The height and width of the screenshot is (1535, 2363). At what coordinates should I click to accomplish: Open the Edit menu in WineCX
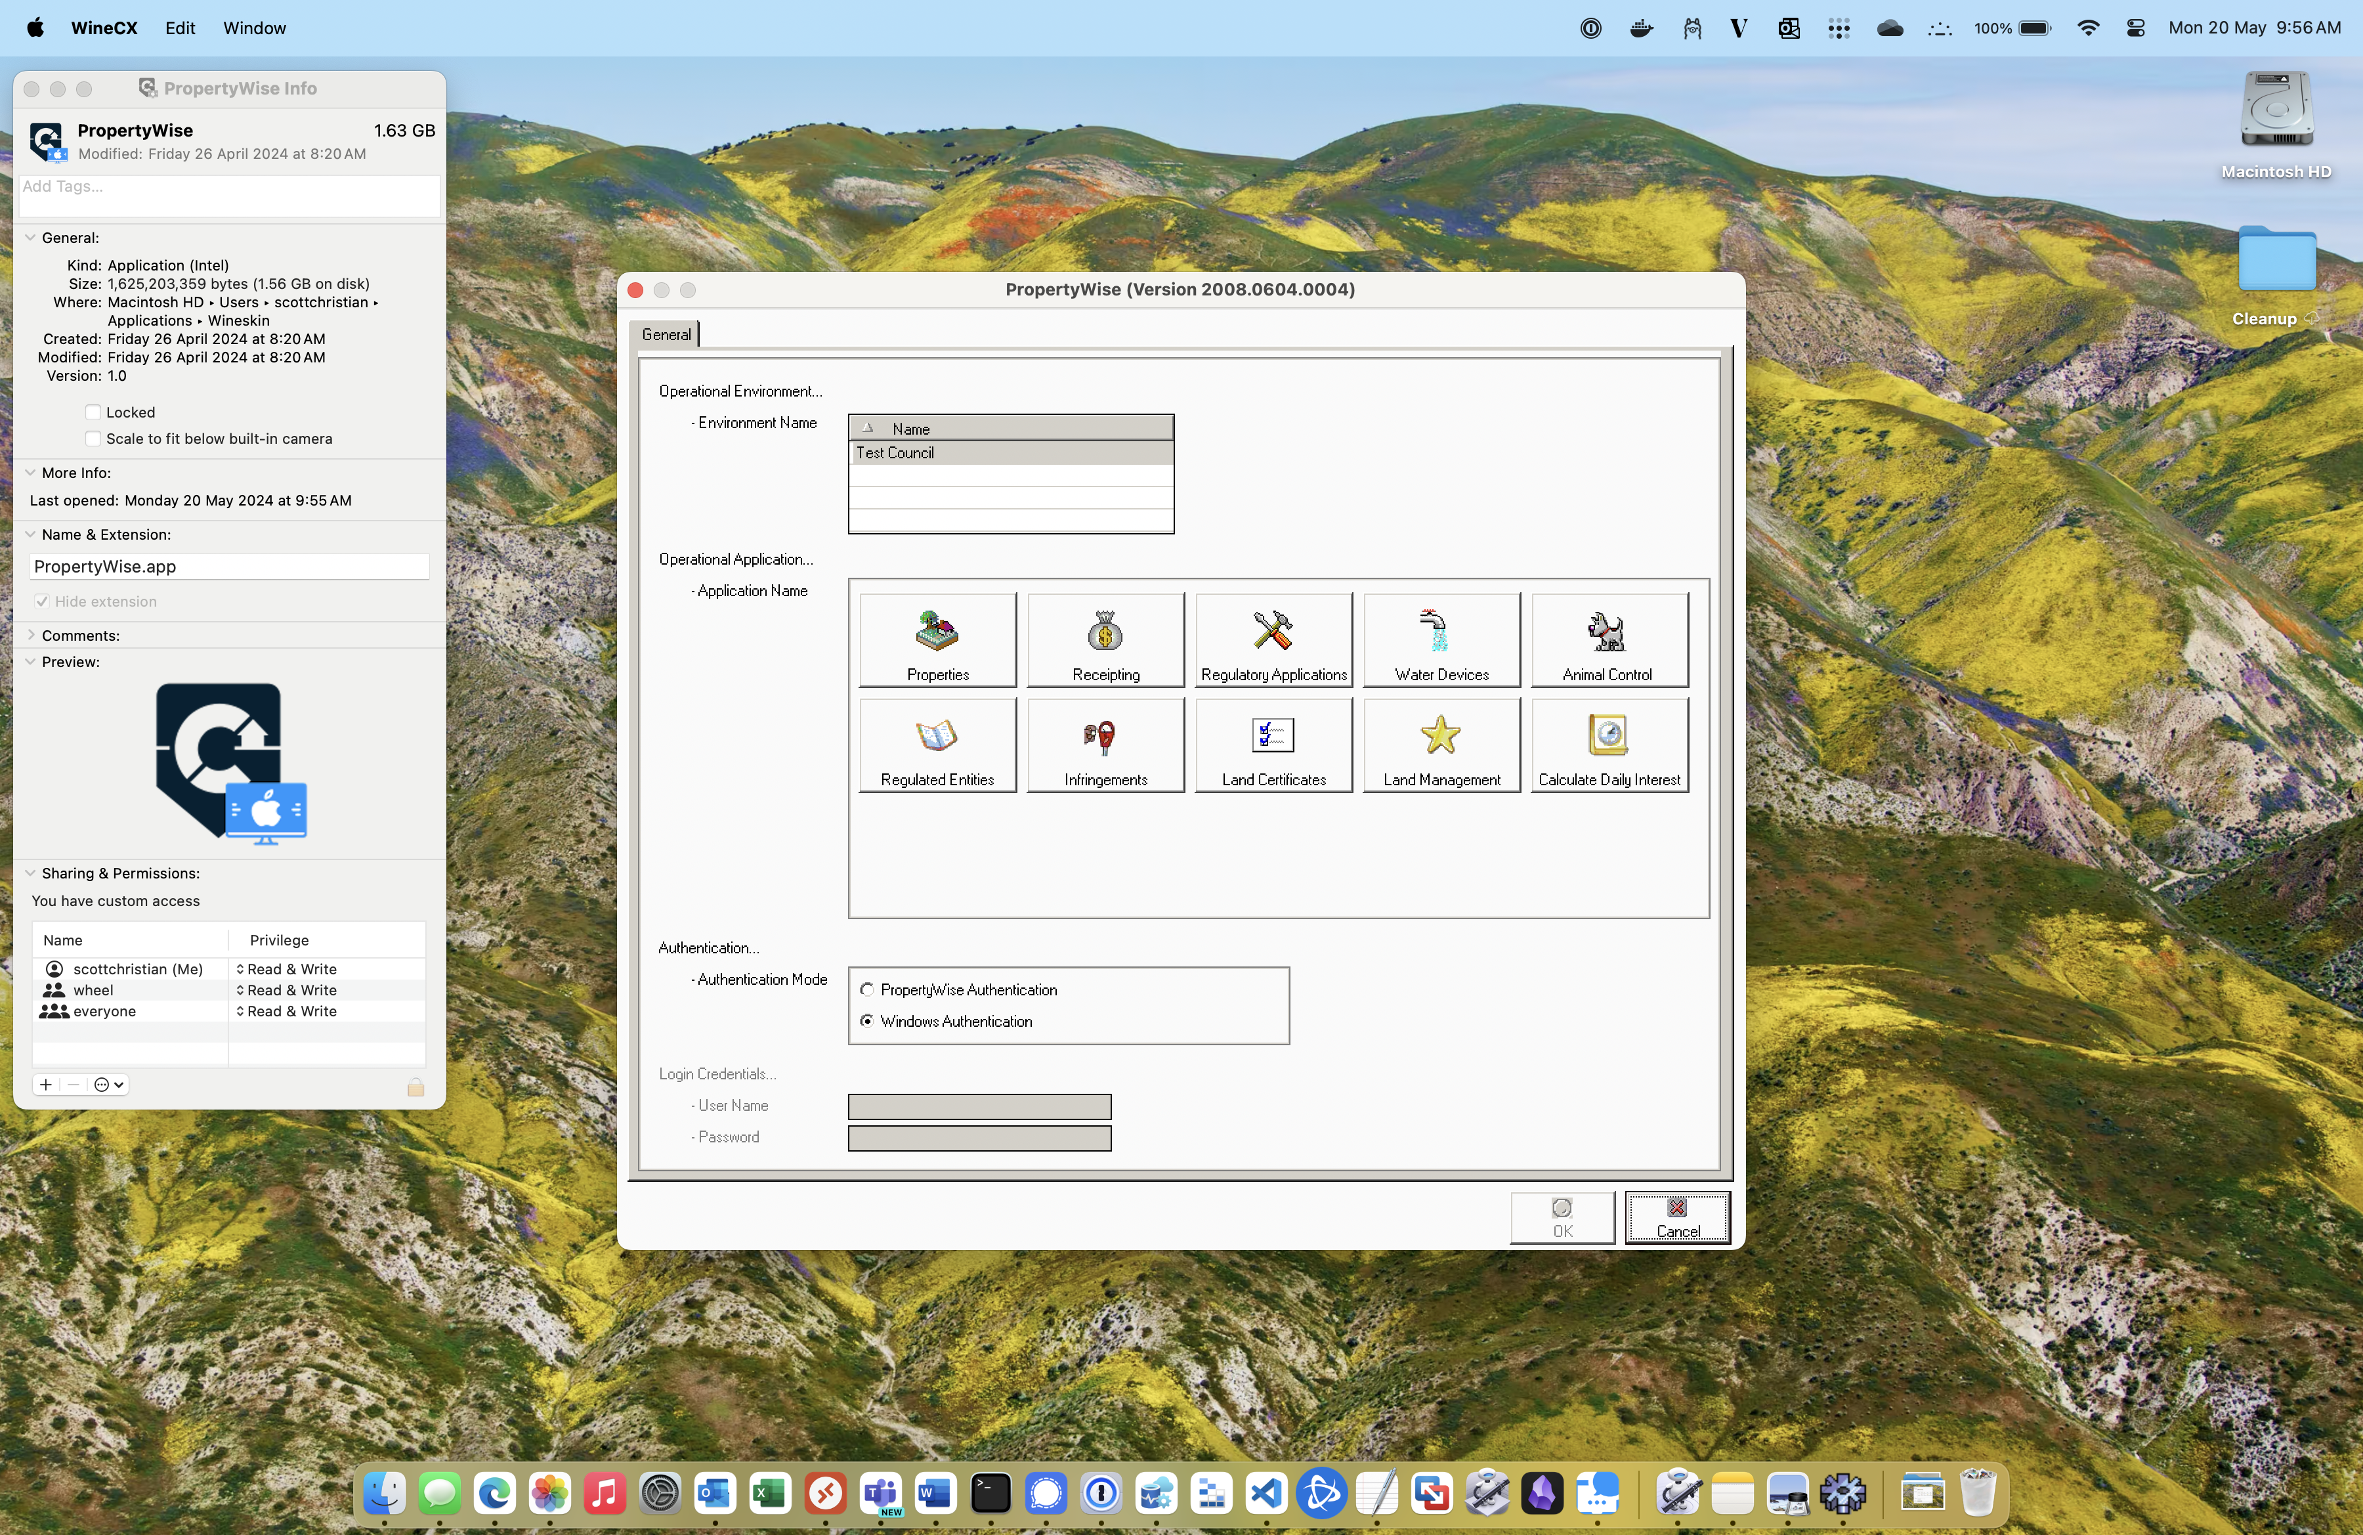177,26
